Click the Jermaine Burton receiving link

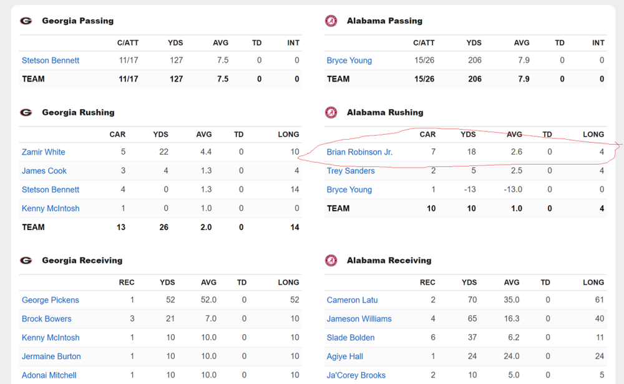(51, 357)
